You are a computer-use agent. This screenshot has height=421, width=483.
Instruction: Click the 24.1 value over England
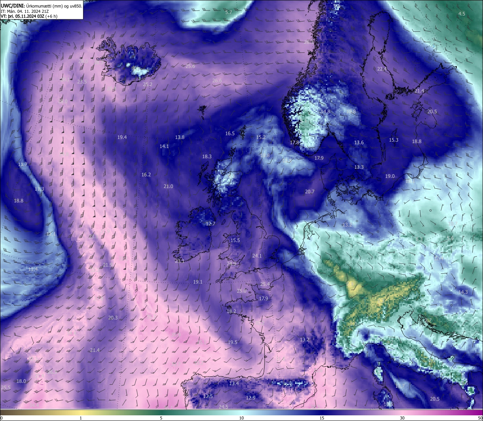257,256
